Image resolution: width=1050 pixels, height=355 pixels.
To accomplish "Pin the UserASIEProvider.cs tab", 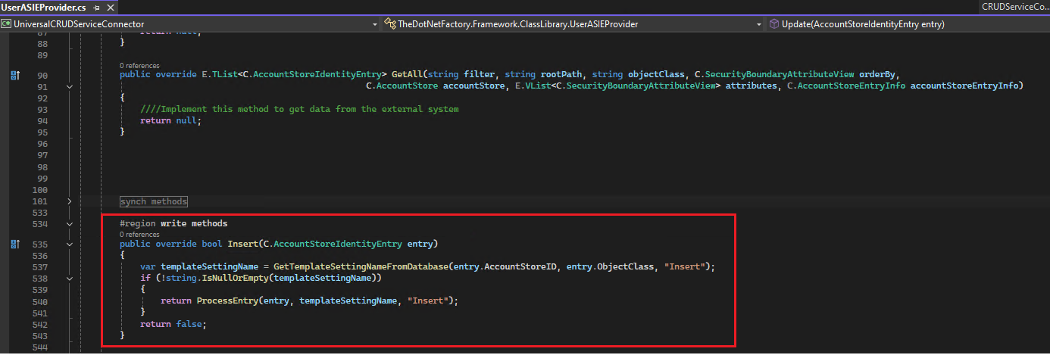I will coord(97,8).
